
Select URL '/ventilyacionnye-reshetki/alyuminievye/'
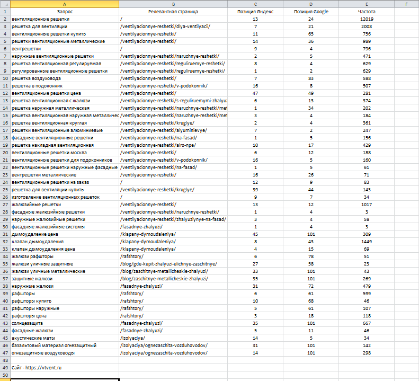(173, 130)
